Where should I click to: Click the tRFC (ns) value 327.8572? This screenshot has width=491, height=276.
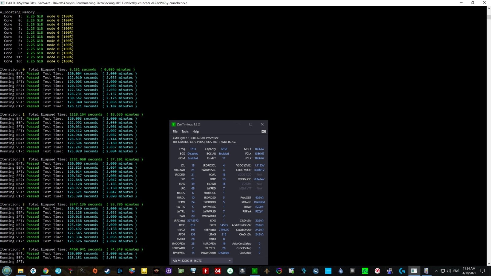[193, 220]
